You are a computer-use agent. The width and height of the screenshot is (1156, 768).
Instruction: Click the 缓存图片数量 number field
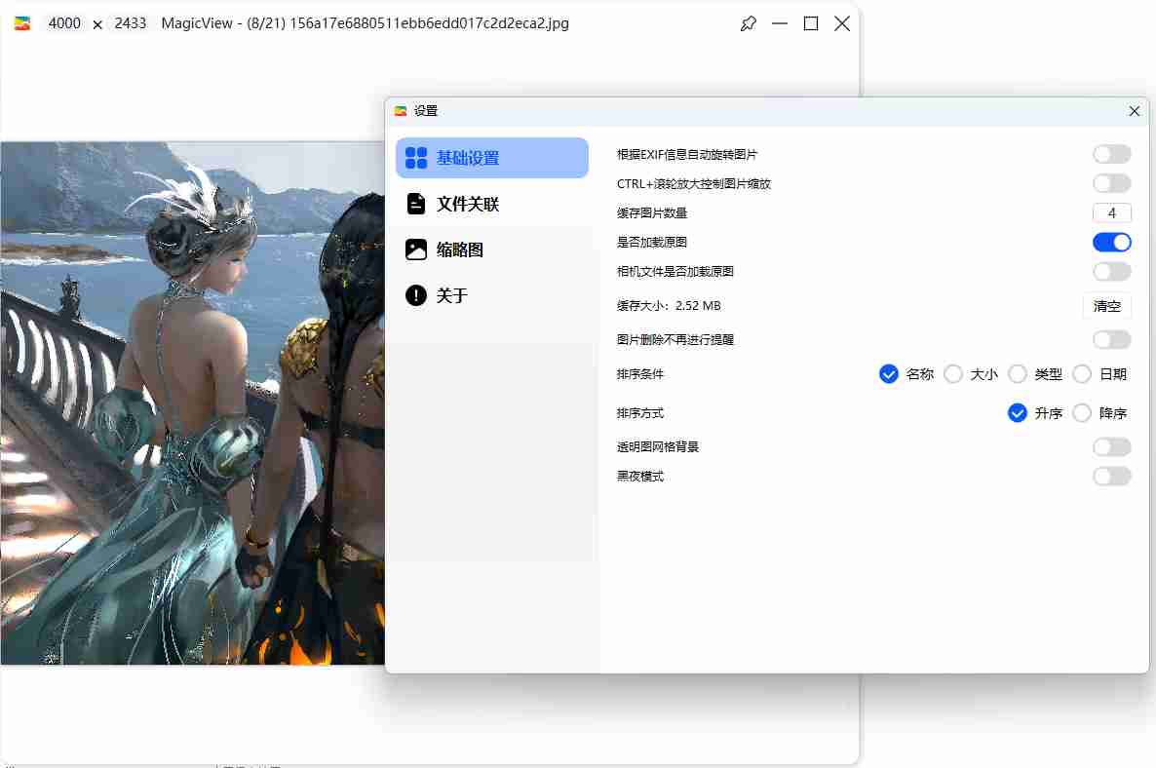1111,213
